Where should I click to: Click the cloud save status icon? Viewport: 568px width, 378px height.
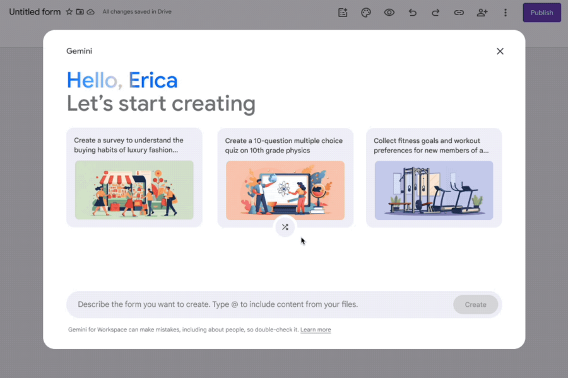click(92, 11)
